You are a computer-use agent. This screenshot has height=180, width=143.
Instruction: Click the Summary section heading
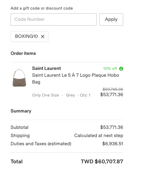coord(21,111)
